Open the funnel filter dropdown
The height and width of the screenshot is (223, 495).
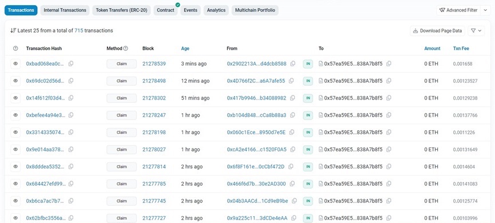click(x=476, y=31)
